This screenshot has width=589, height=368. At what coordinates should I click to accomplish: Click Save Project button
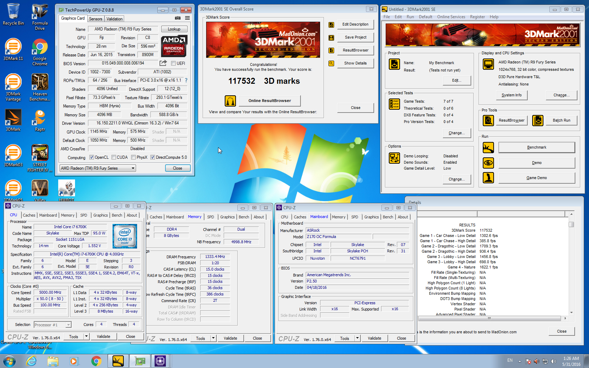[356, 38]
